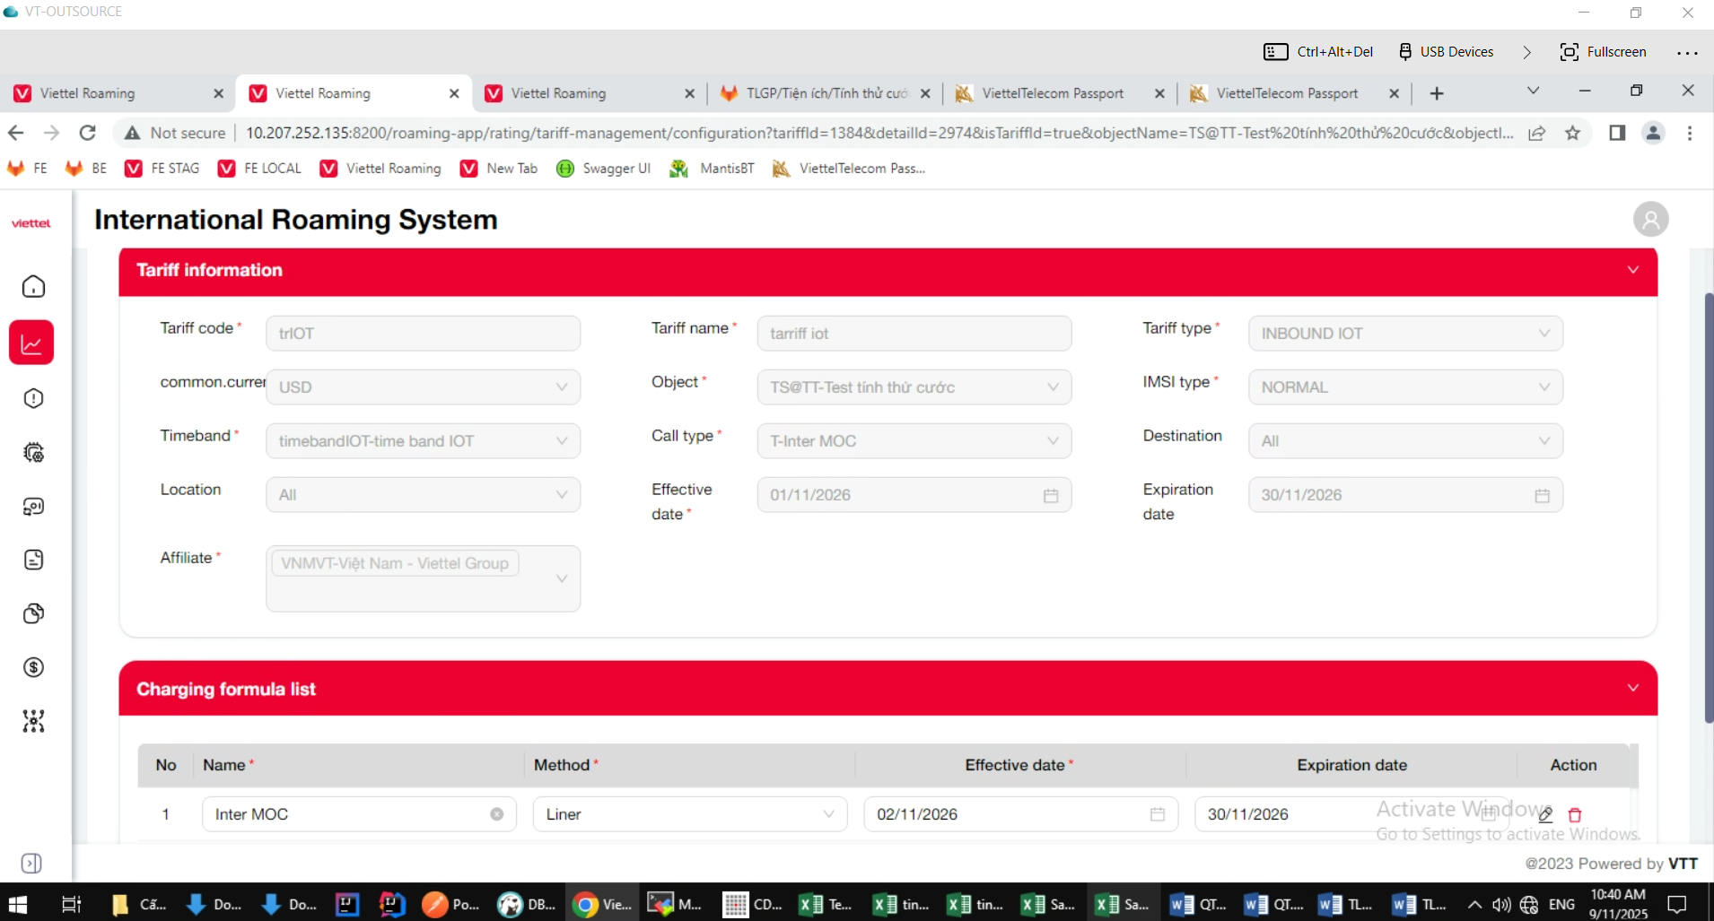
Task: Click the Fullscreen button
Action: (x=1603, y=52)
